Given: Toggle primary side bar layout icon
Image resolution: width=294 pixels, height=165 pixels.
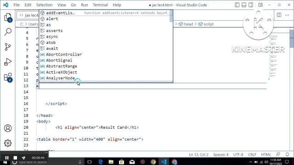Looking at the screenshot, I should coord(237,5).
